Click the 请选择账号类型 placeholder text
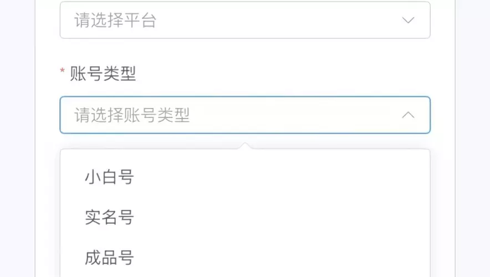 (x=132, y=115)
